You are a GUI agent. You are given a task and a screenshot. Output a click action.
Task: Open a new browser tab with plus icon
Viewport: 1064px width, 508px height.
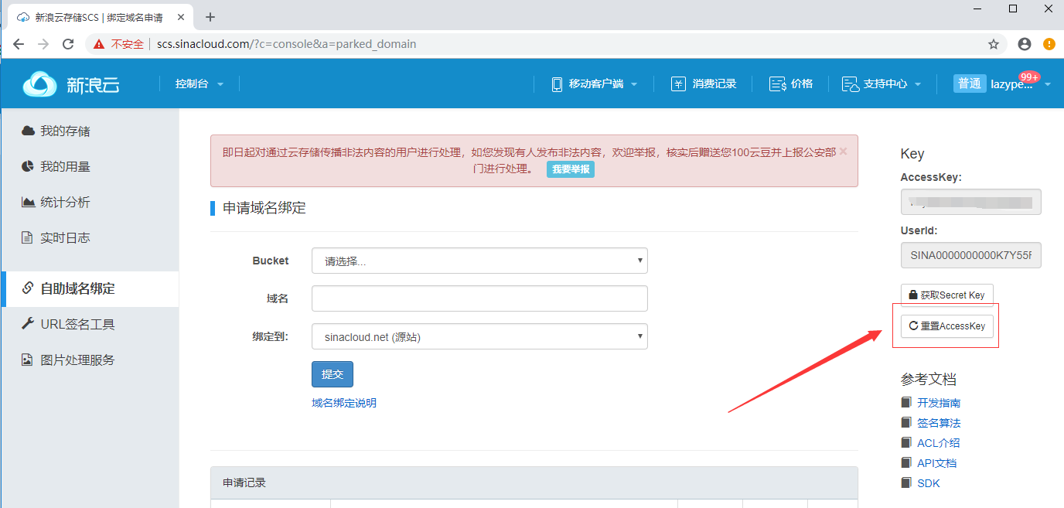(x=210, y=17)
